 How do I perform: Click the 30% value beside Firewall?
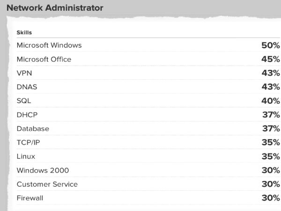tap(270, 198)
